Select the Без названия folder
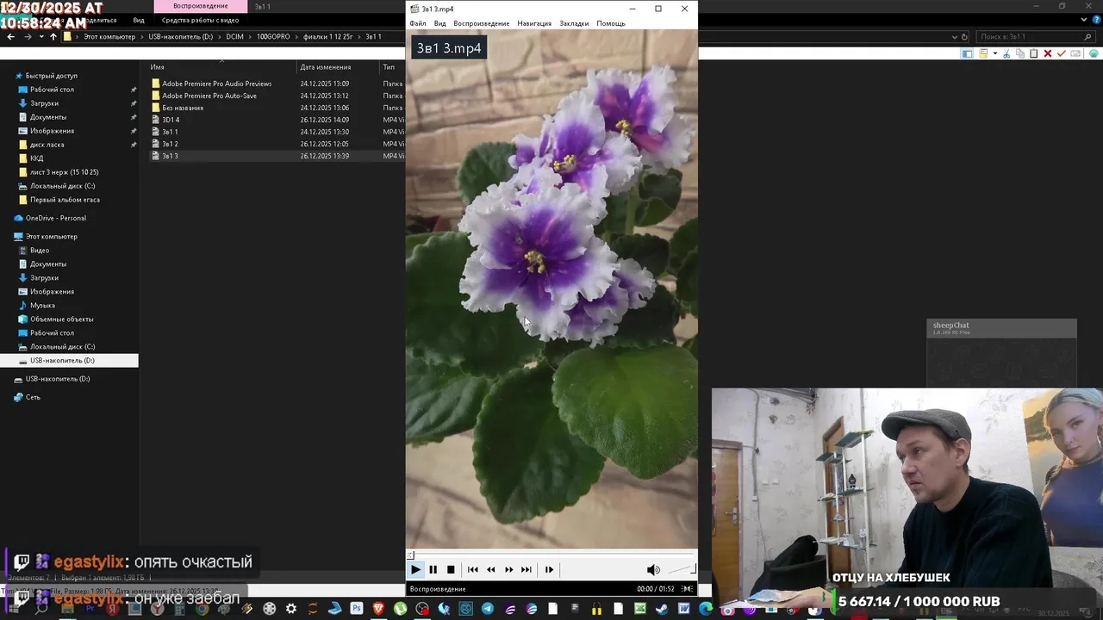The width and height of the screenshot is (1103, 620). coord(183,108)
